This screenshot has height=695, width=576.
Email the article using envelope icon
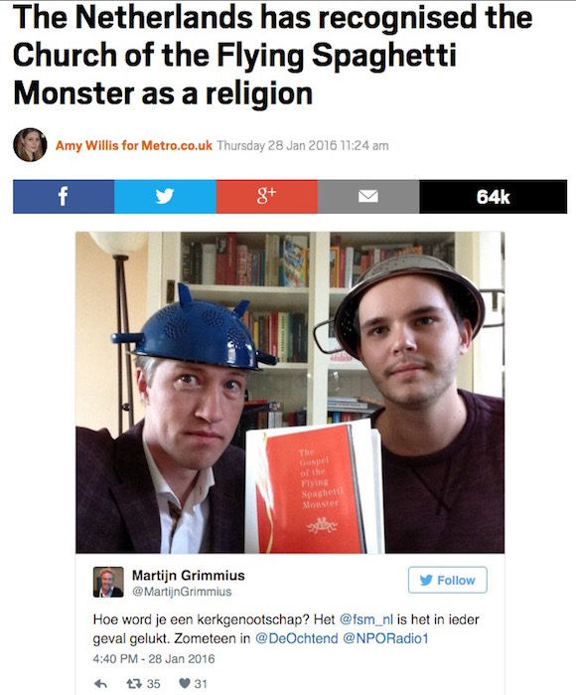(367, 196)
